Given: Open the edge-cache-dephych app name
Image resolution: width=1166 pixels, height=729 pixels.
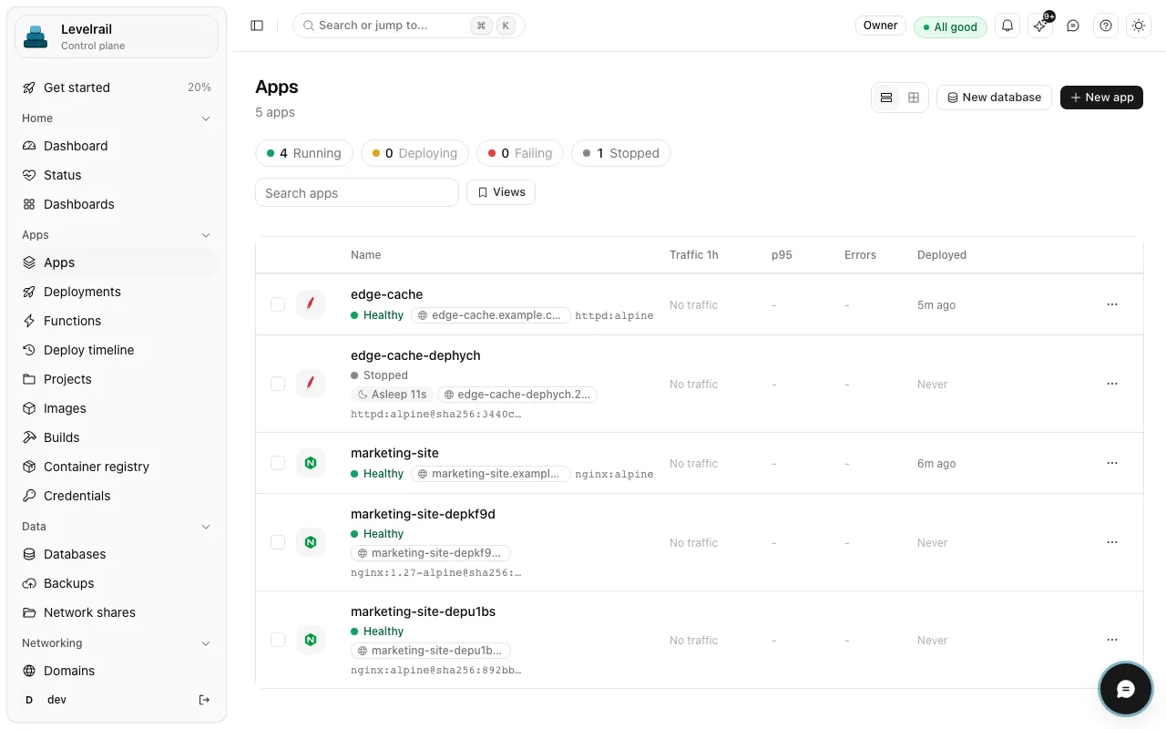Looking at the screenshot, I should click(x=415, y=355).
